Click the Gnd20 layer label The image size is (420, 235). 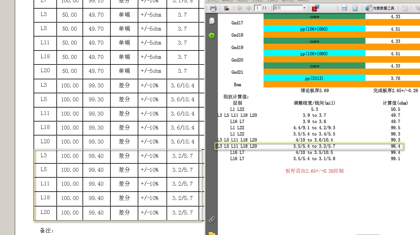pos(237,60)
